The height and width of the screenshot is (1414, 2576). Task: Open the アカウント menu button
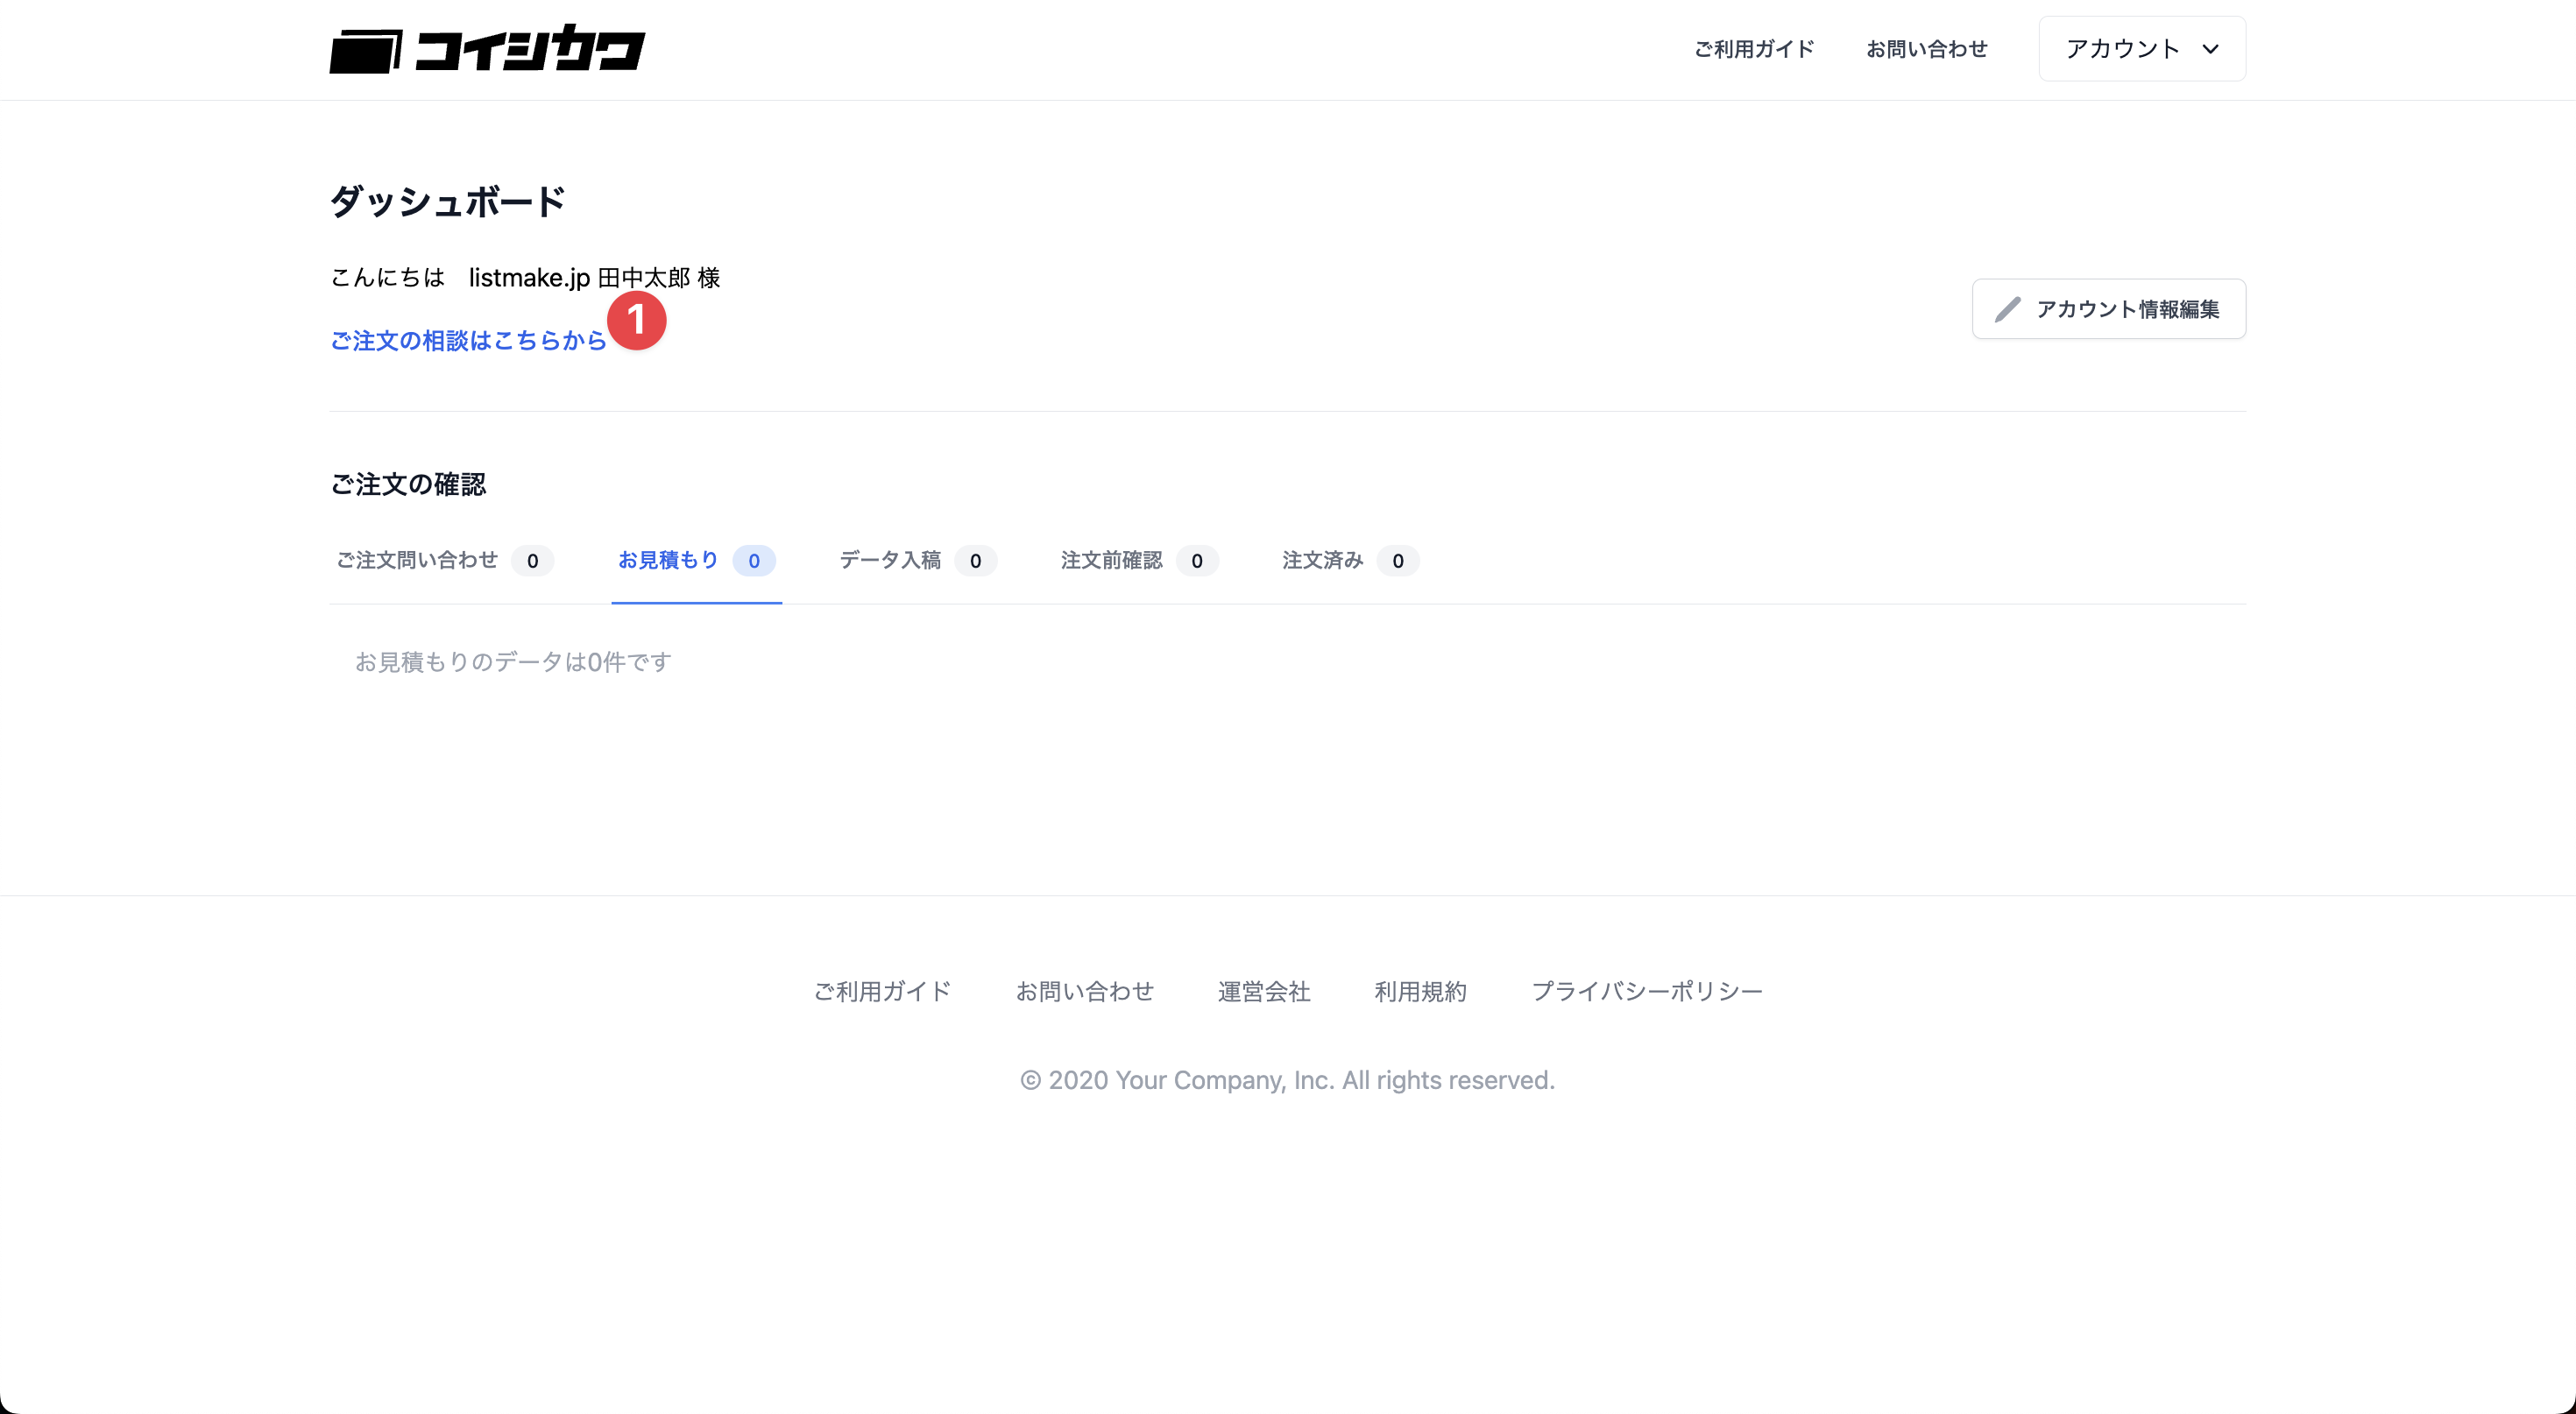[2142, 49]
